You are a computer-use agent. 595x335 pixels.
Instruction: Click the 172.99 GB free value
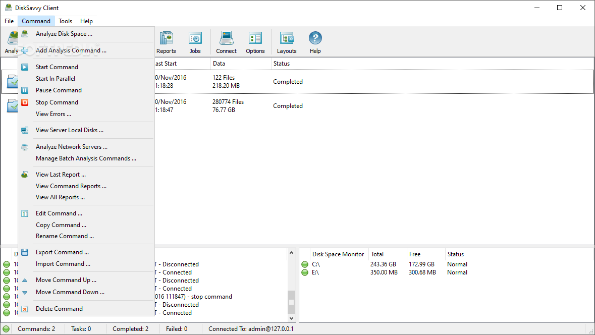tap(421, 264)
